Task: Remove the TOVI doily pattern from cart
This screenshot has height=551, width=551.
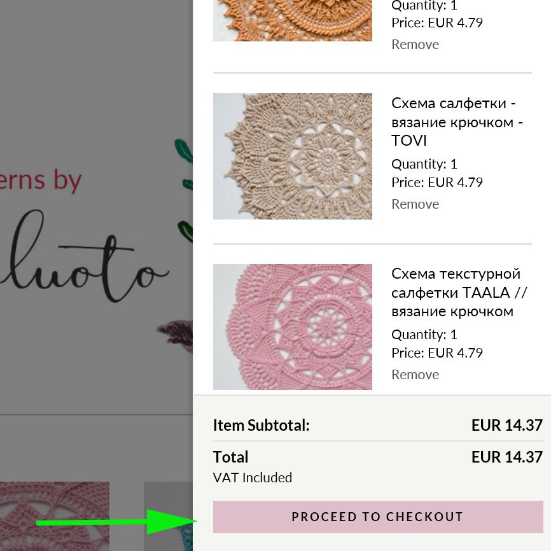Action: pos(415,204)
